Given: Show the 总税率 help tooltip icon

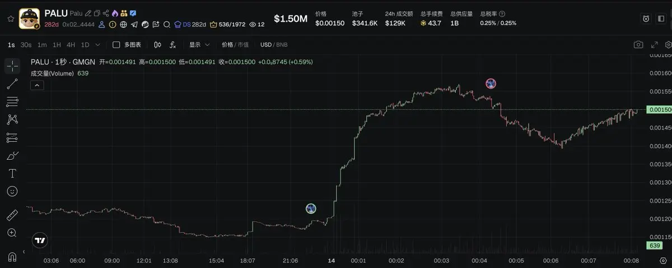Looking at the screenshot, I should tap(502, 13).
